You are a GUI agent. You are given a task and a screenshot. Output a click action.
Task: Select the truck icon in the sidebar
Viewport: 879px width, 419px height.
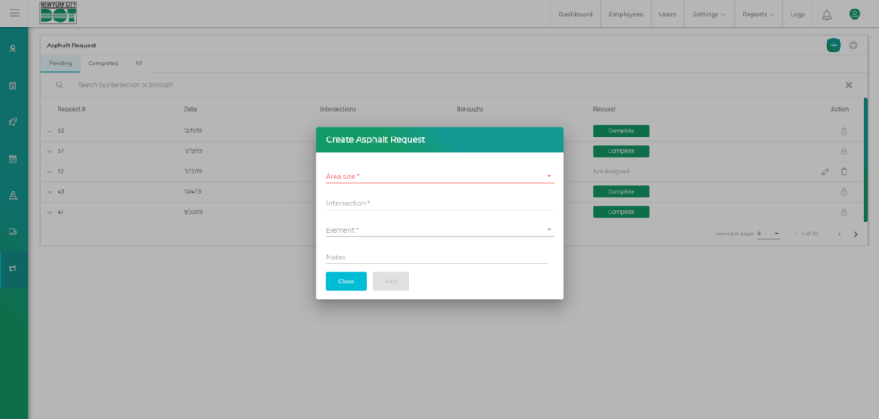13,232
